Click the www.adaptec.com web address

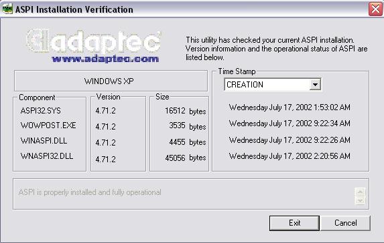point(105,59)
